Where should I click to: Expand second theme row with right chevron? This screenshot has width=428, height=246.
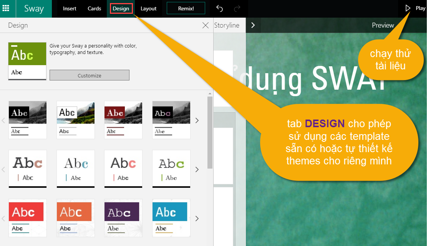tap(197, 169)
